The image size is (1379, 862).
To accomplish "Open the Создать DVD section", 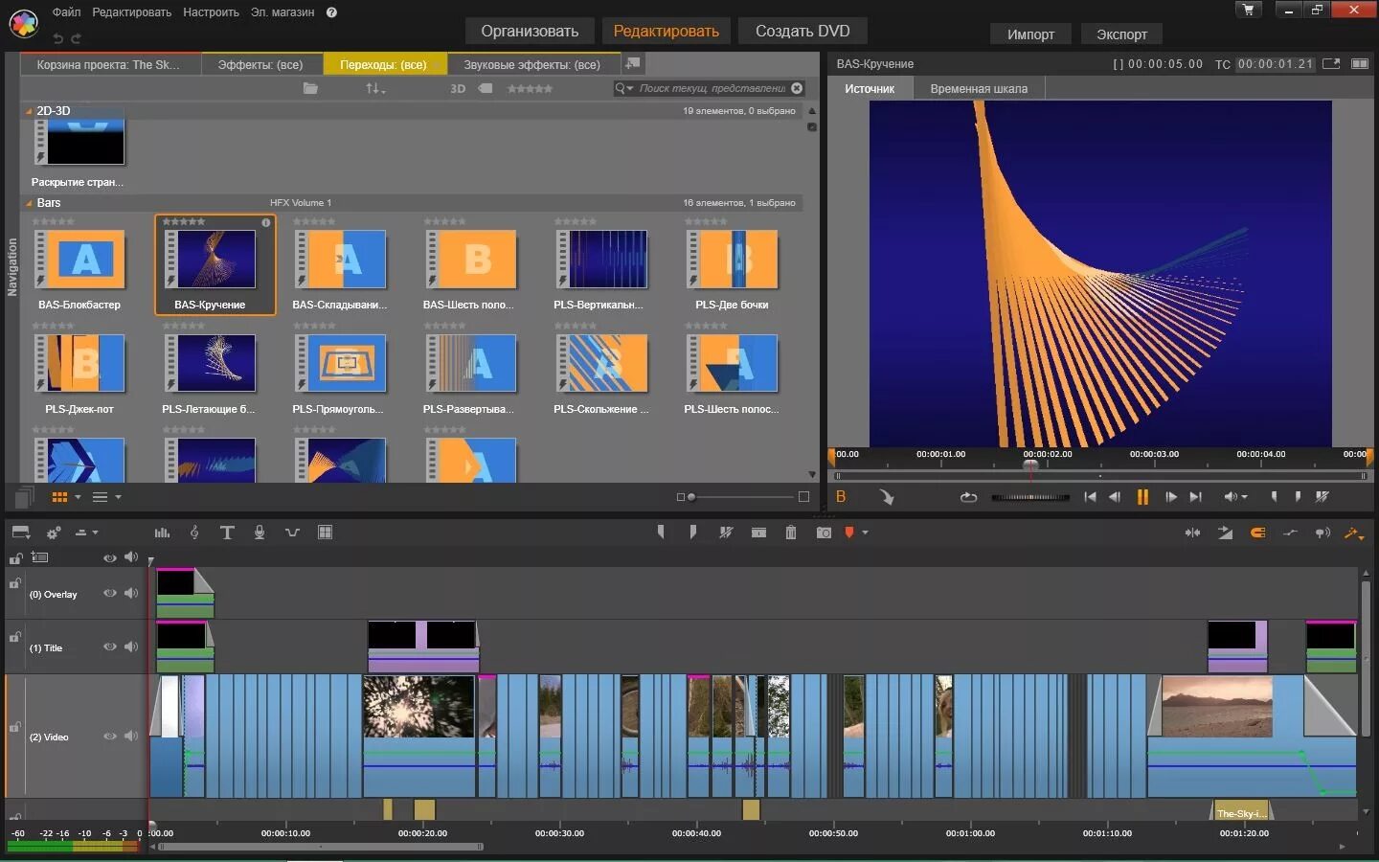I will pyautogui.click(x=803, y=31).
